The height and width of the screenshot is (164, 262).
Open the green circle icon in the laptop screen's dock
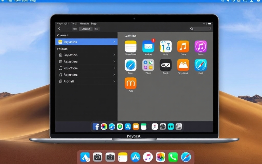tap(120, 127)
